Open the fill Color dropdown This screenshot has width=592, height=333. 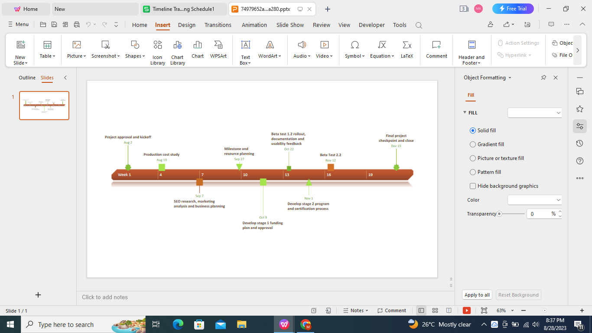(x=534, y=200)
